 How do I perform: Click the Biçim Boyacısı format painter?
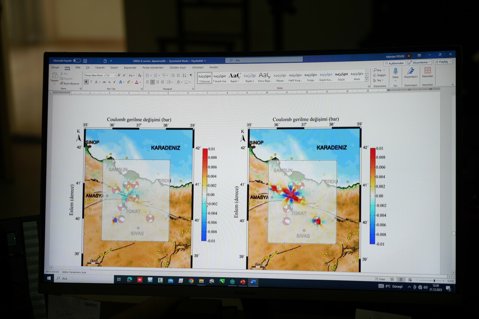[71, 83]
